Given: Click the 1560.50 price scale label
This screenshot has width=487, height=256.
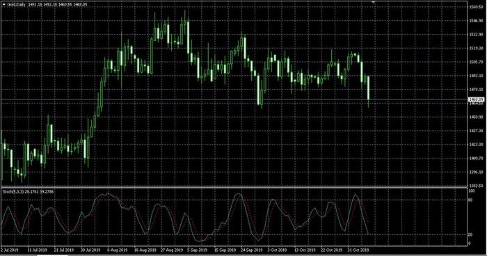Looking at the screenshot, I should (477, 7).
